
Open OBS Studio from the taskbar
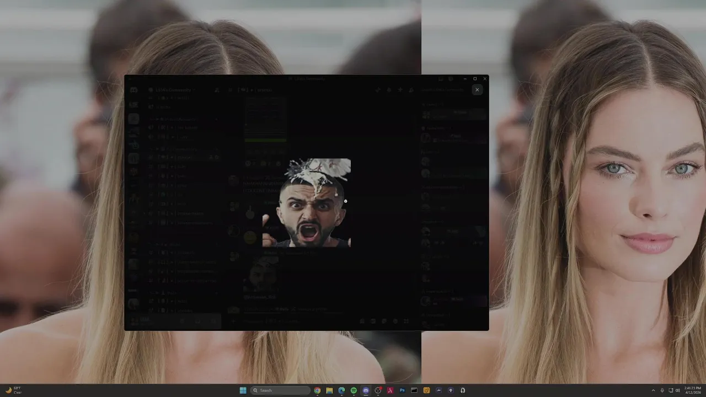(x=378, y=390)
